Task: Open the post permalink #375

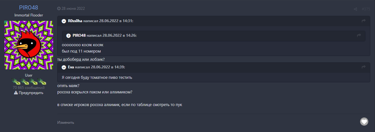Action: coord(365,9)
